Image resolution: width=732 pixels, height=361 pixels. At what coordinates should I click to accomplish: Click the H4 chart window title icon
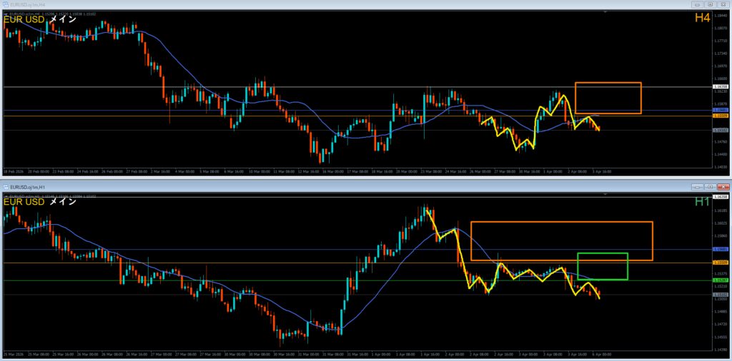click(6, 4)
